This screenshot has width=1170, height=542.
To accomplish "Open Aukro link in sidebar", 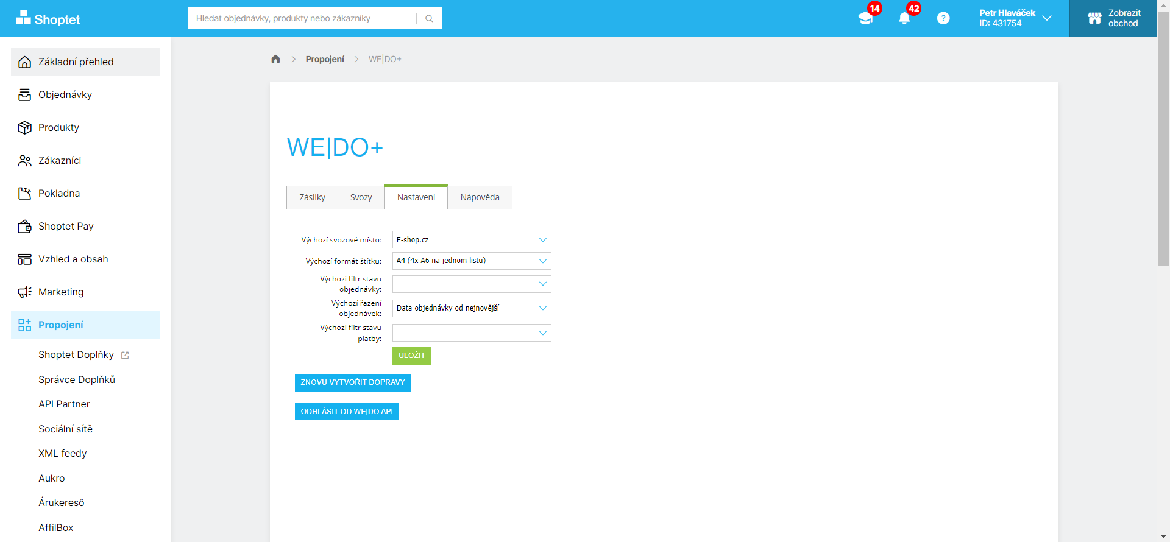I will [x=52, y=478].
